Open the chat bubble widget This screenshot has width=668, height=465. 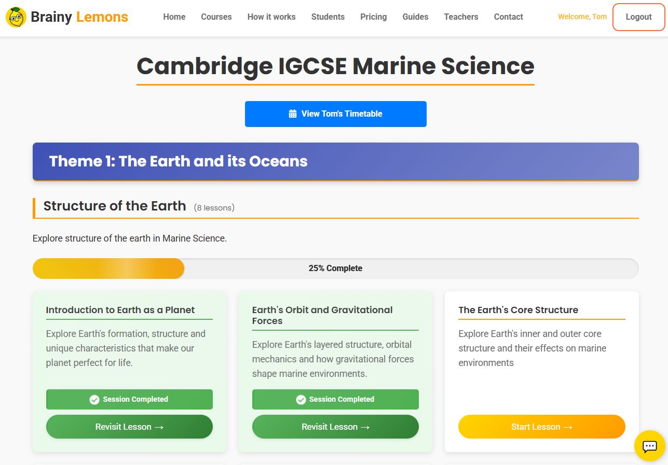point(650,446)
